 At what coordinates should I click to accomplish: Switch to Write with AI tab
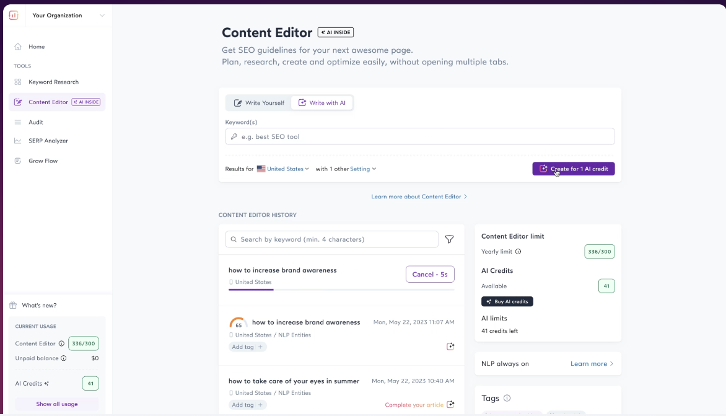(321, 103)
